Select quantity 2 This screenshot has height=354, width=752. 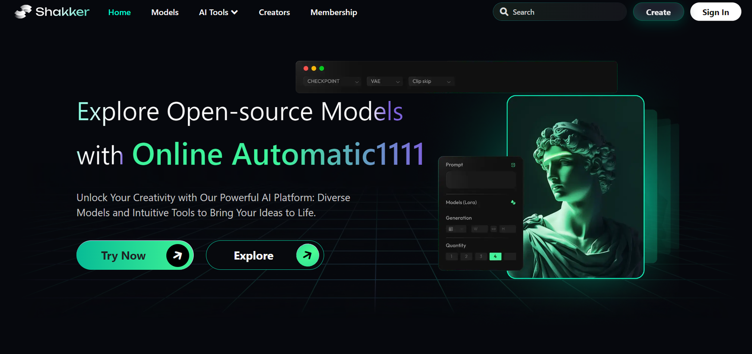coord(466,256)
